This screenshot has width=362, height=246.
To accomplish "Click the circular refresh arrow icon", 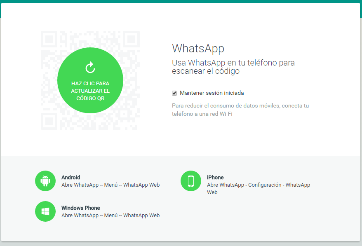I will pos(90,68).
